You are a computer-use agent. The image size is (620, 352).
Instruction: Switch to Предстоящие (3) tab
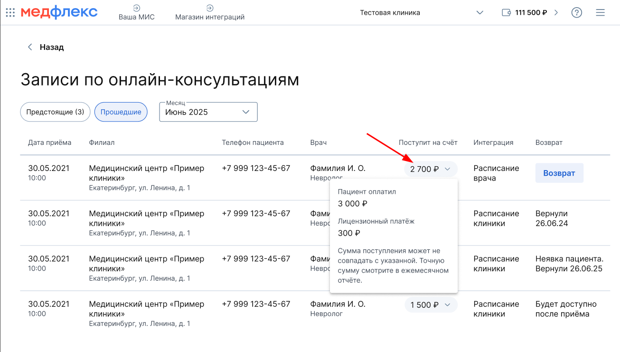pos(55,112)
